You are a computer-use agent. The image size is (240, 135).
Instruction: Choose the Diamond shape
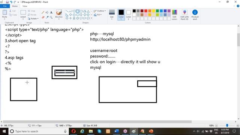[70, 15]
